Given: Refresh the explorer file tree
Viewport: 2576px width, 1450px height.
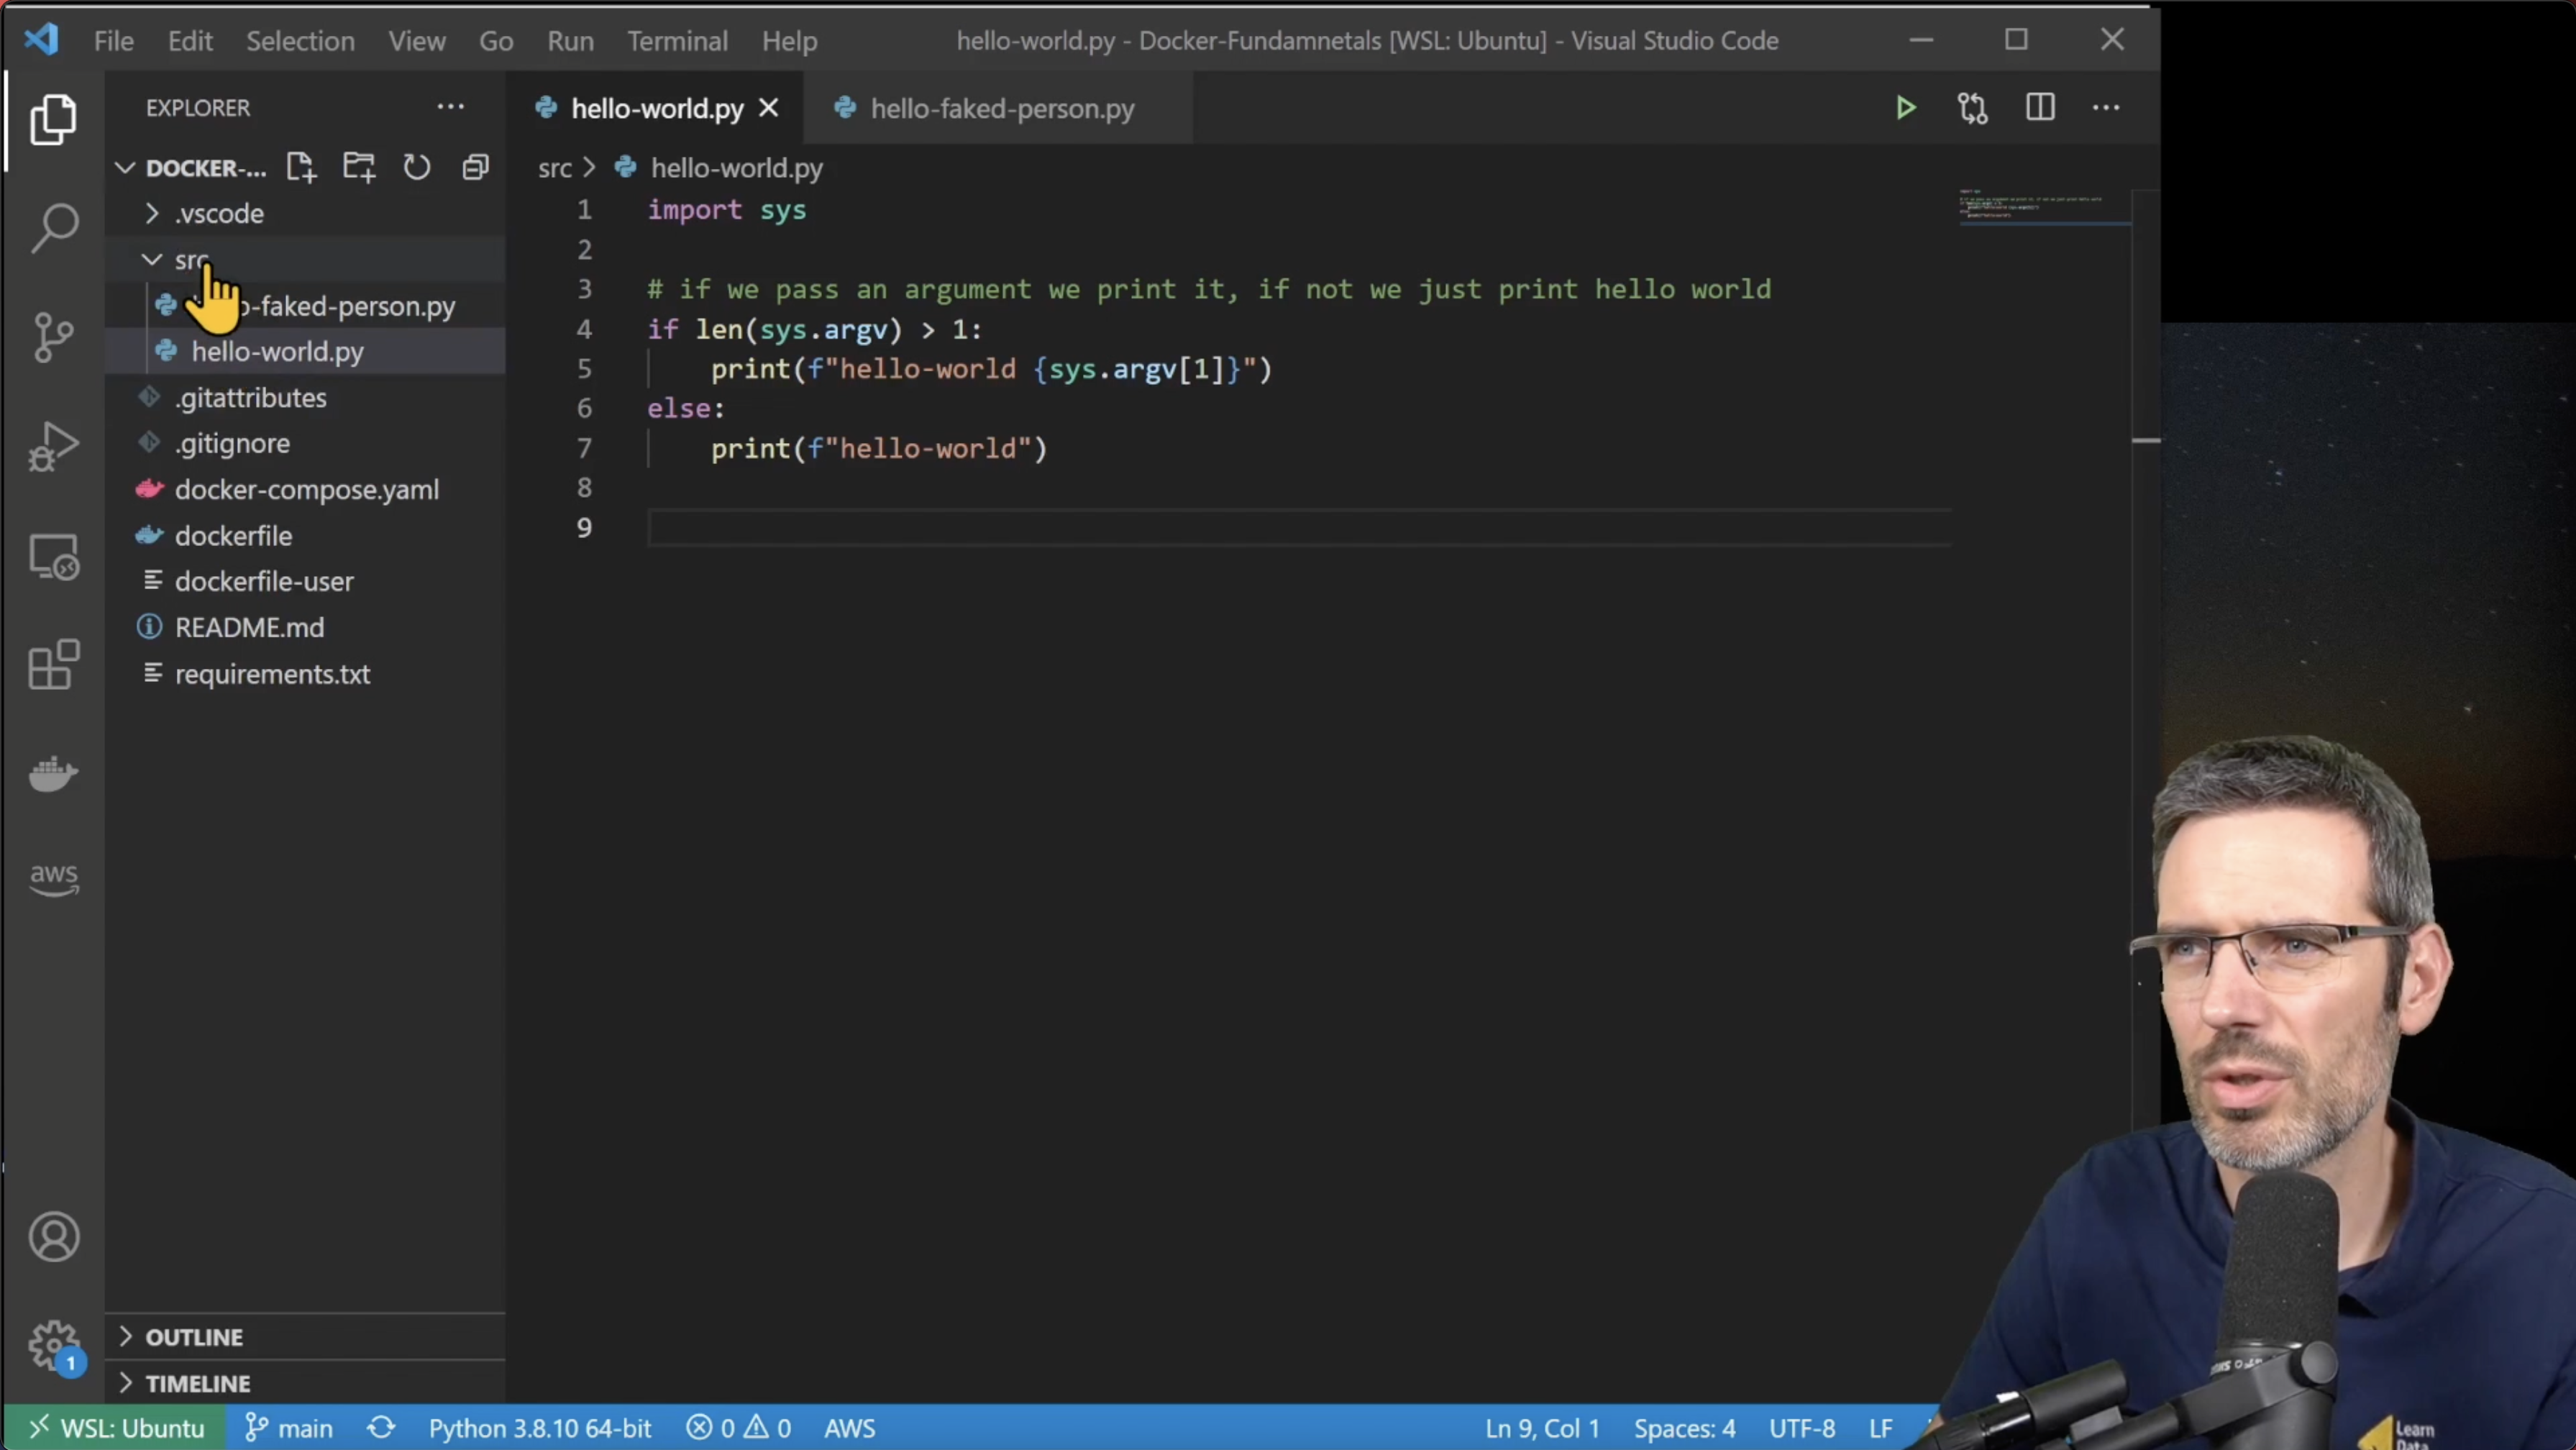Looking at the screenshot, I should point(417,167).
